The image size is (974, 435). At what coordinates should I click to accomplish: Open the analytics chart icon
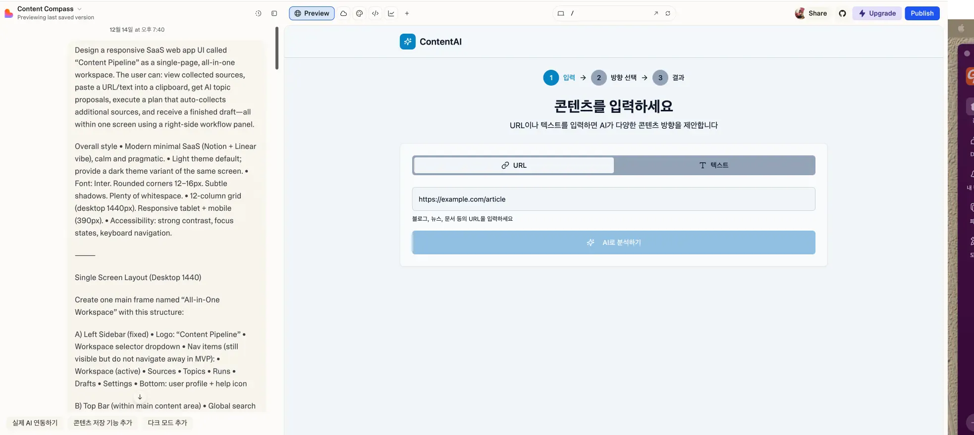pos(391,13)
